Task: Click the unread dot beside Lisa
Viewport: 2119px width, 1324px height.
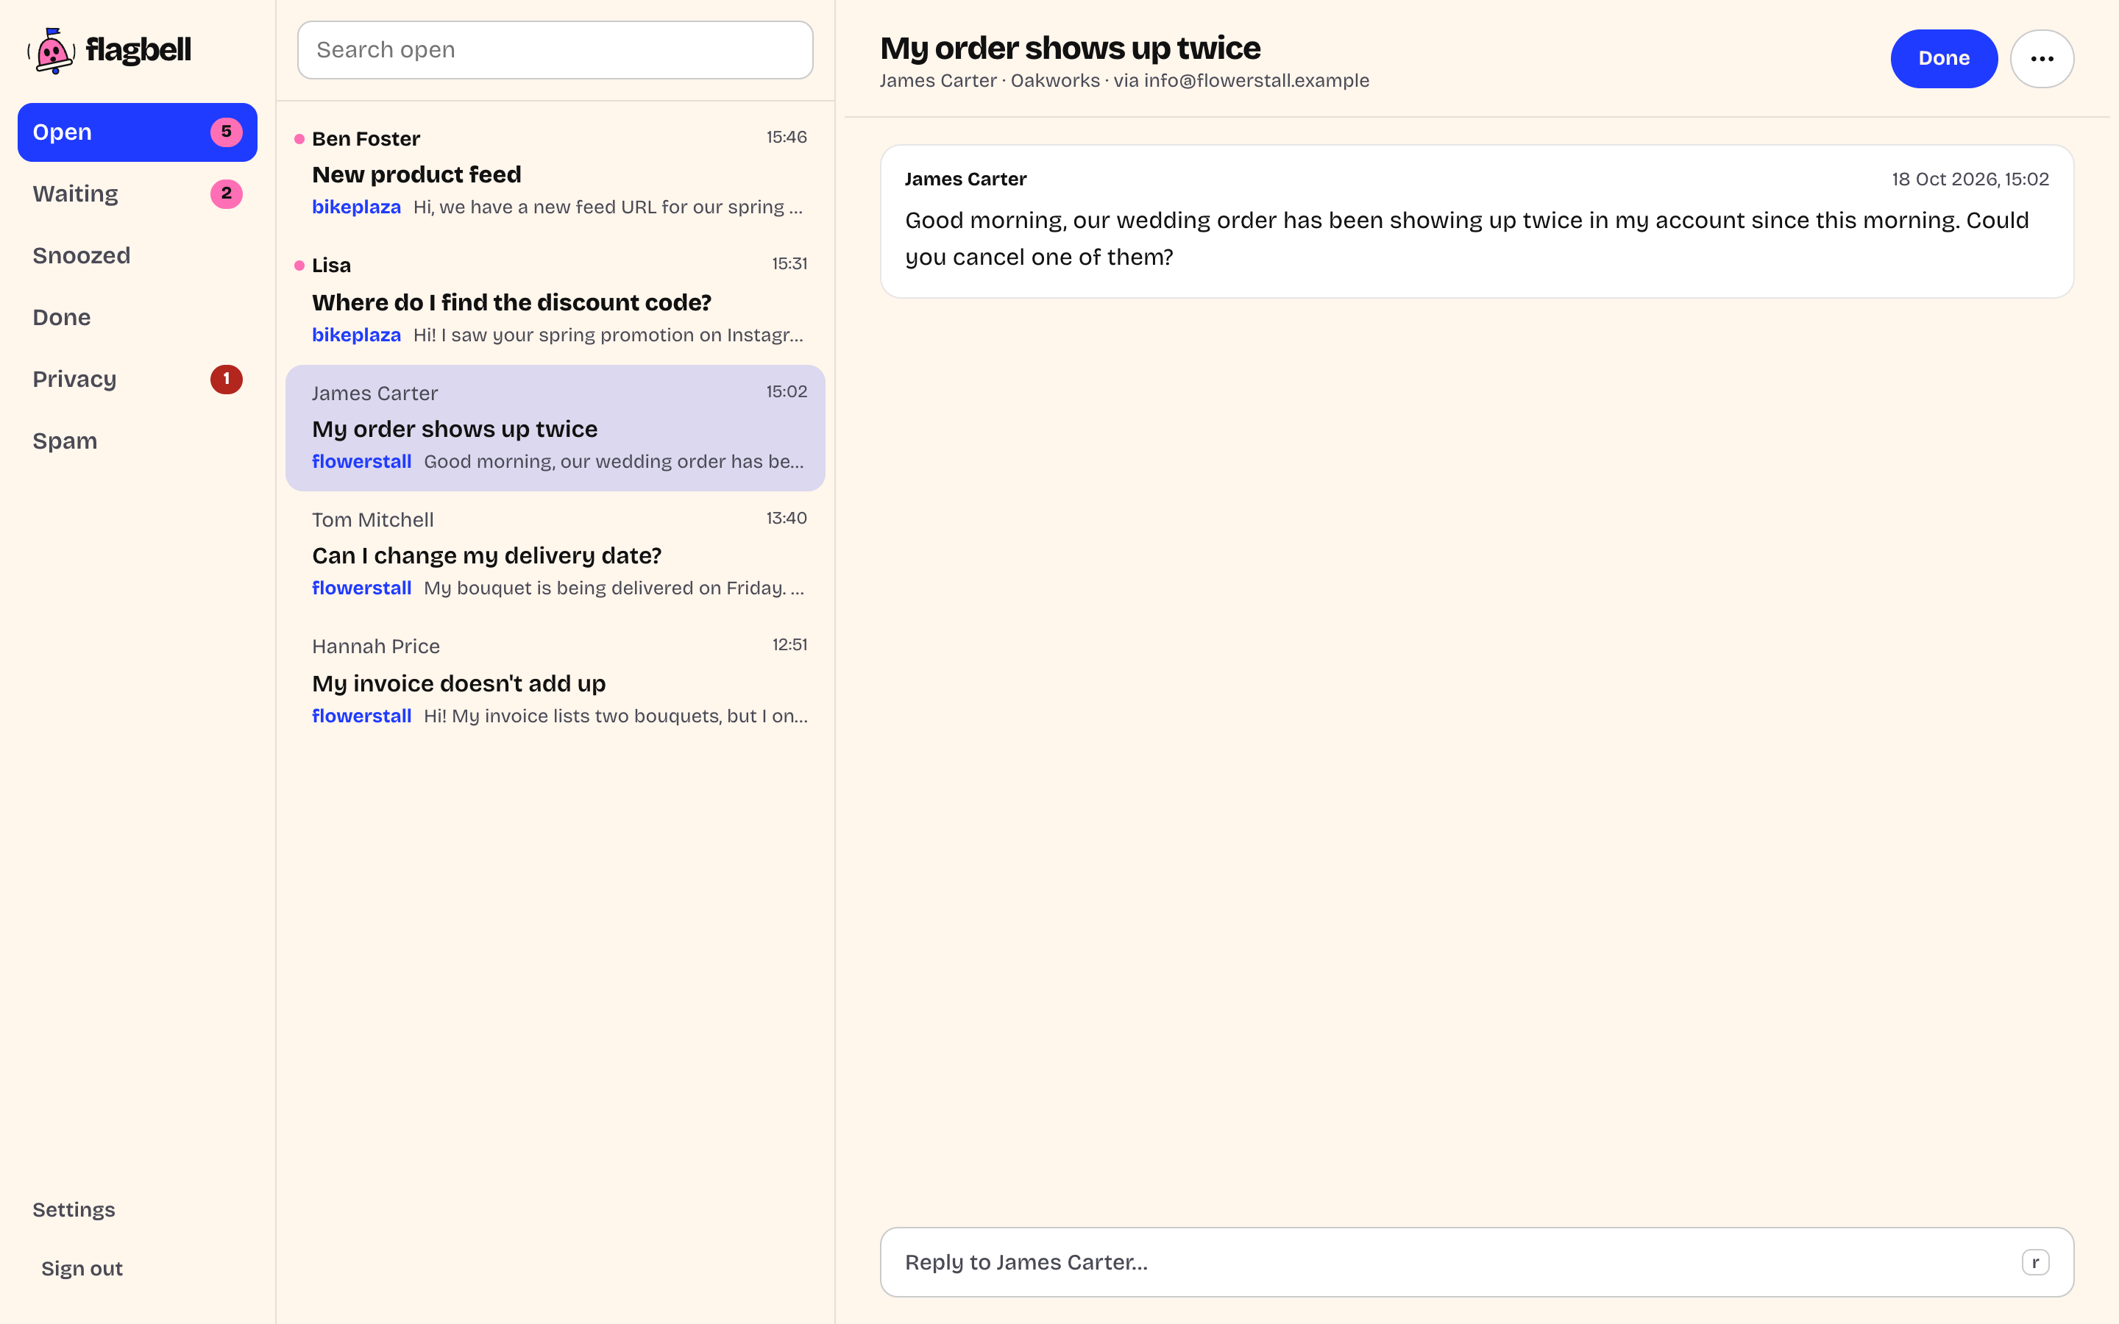Action: coord(299,266)
